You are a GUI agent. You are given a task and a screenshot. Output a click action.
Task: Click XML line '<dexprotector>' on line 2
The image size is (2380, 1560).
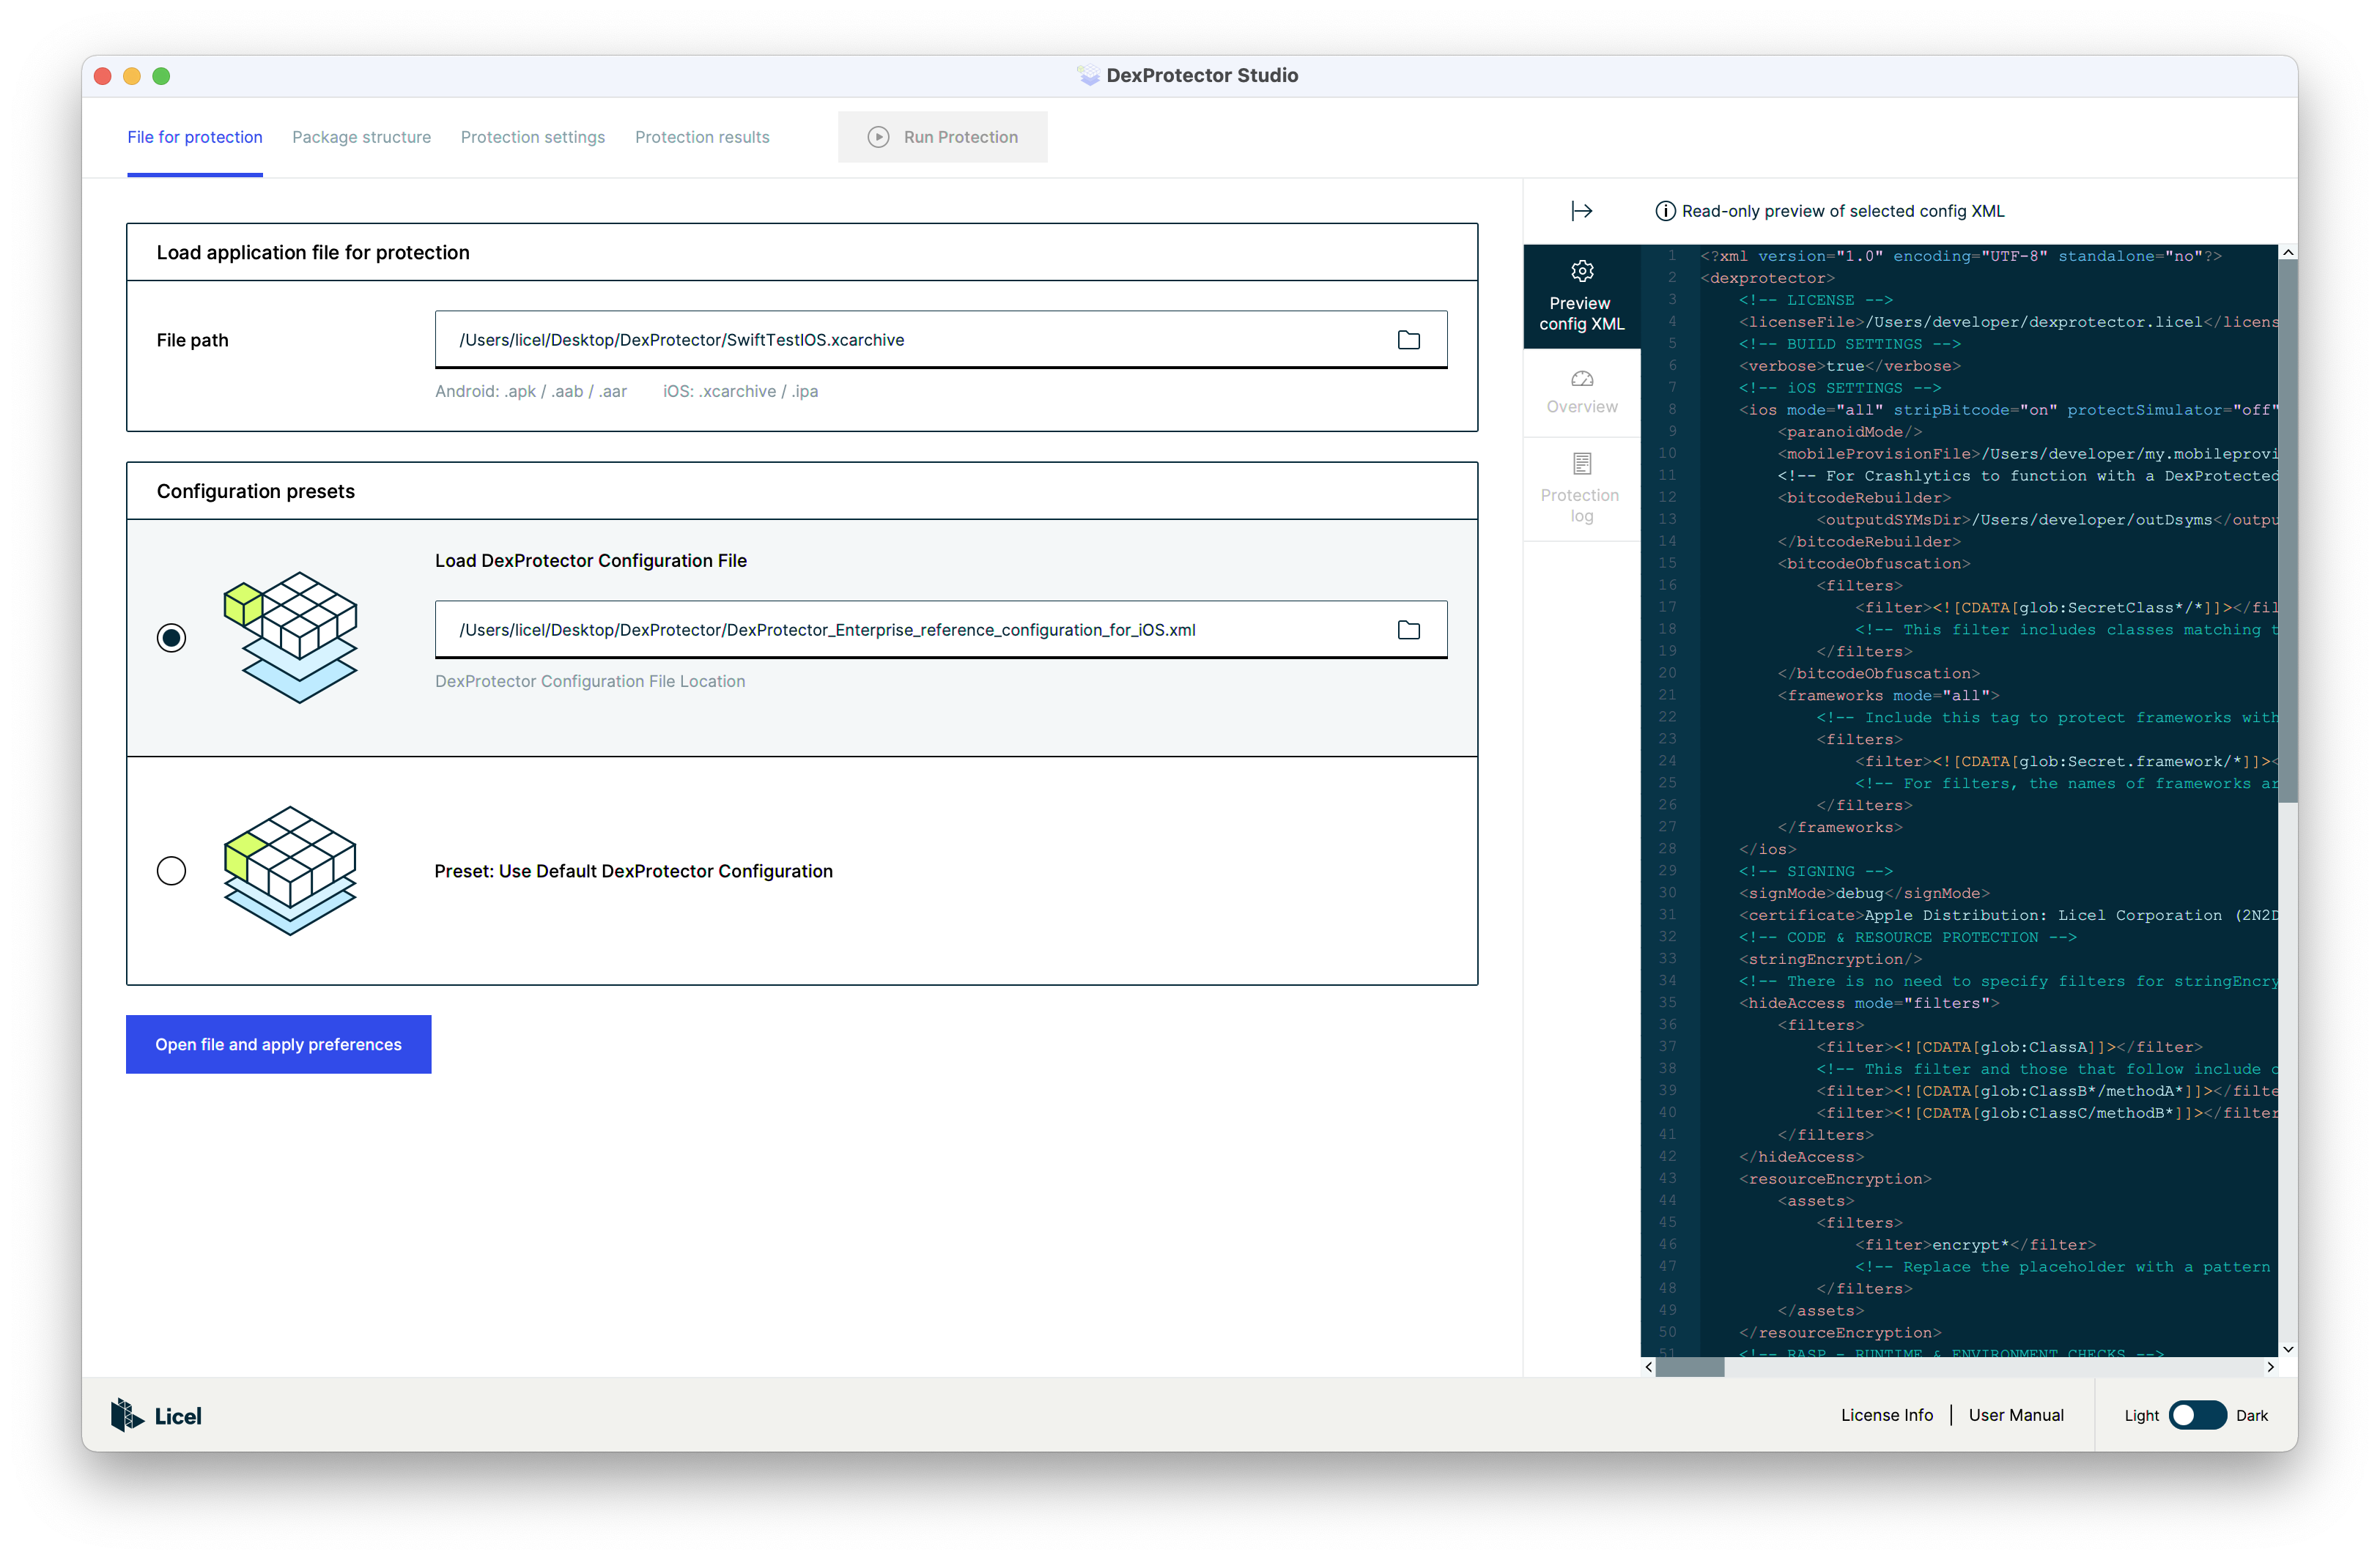tap(1767, 278)
